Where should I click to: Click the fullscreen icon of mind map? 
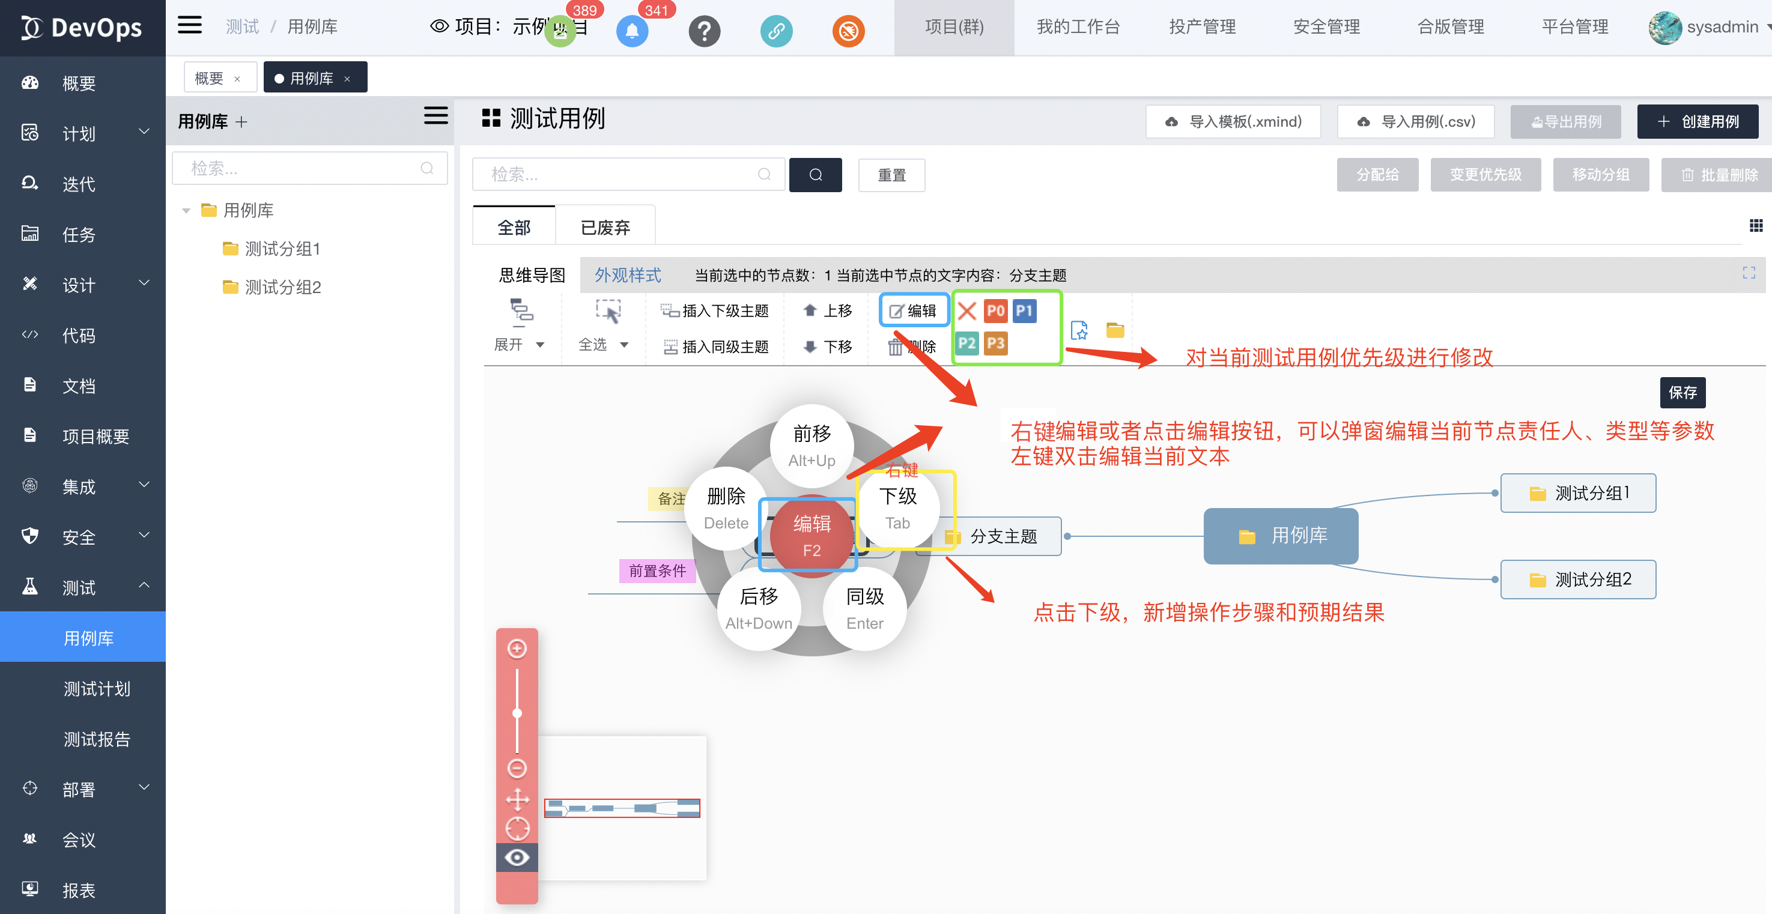tap(1748, 273)
